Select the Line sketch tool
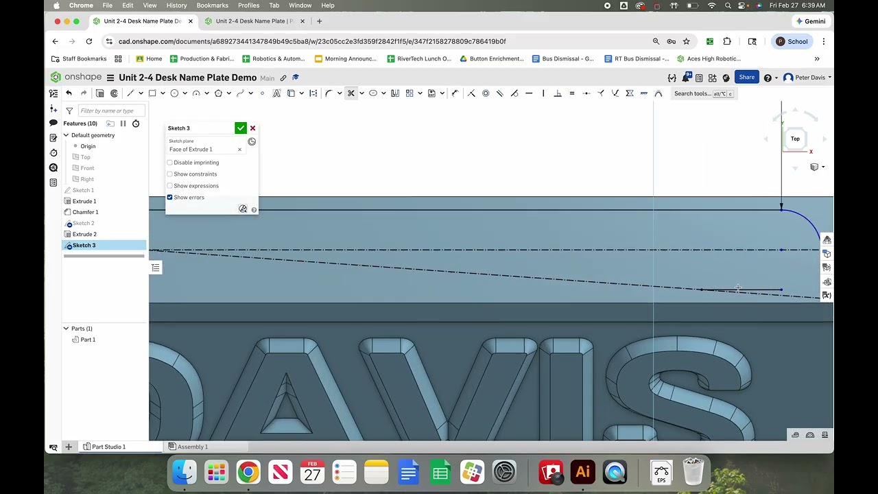The image size is (878, 494). tap(130, 93)
